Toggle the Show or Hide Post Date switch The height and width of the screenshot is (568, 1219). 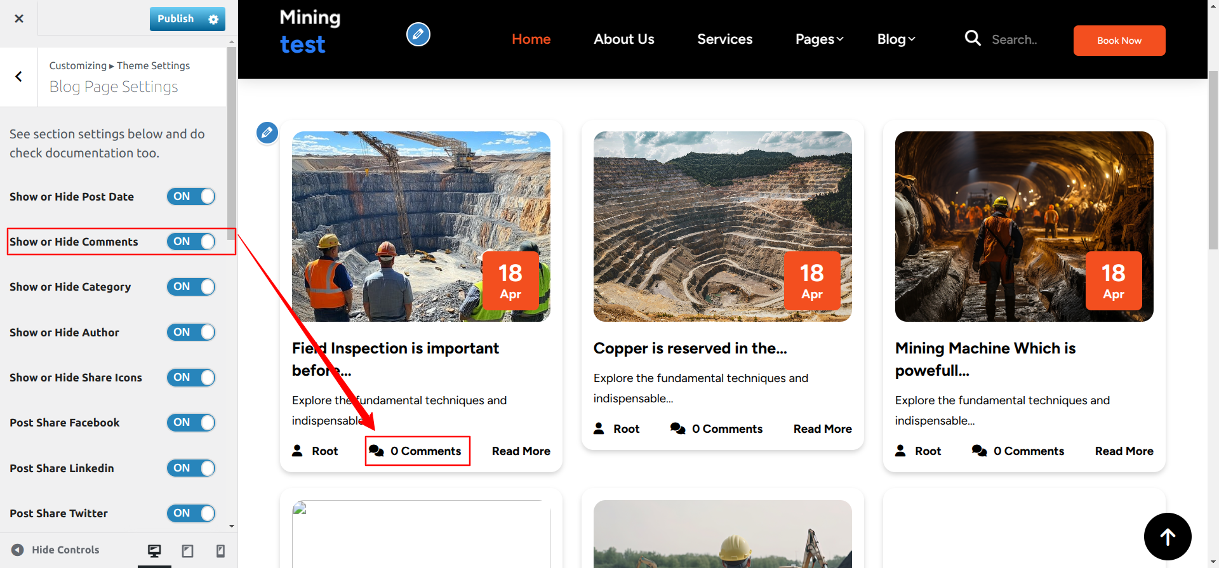(x=191, y=197)
